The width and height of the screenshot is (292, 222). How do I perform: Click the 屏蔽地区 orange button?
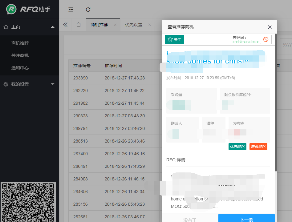pyautogui.click(x=258, y=147)
